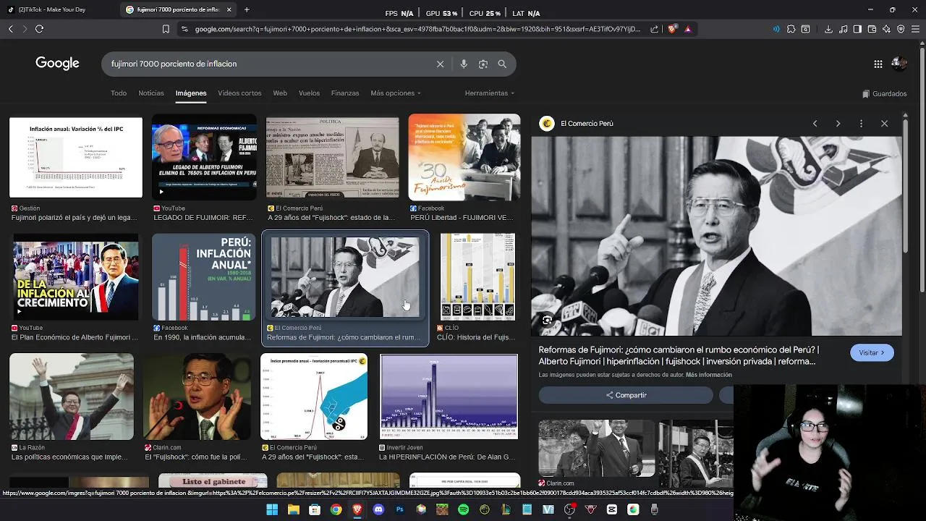Open Brave Rewards triangle icon

coord(687,29)
